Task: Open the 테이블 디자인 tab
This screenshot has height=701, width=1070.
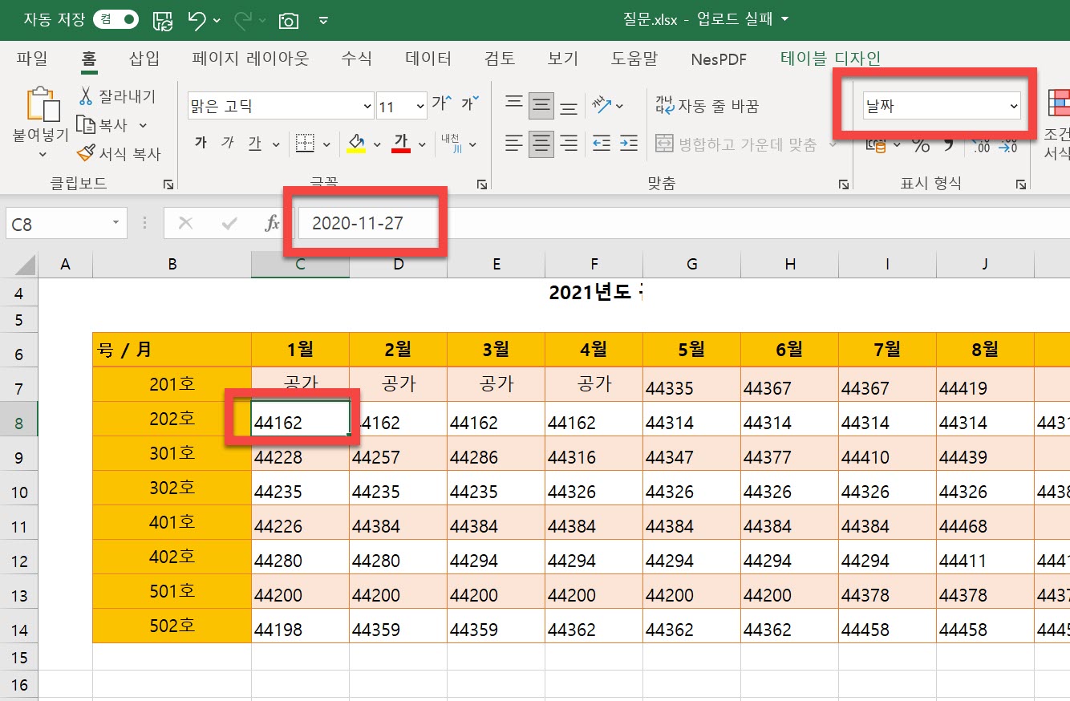Action: tap(830, 59)
